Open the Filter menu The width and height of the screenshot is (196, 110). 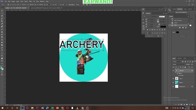point(30,1)
